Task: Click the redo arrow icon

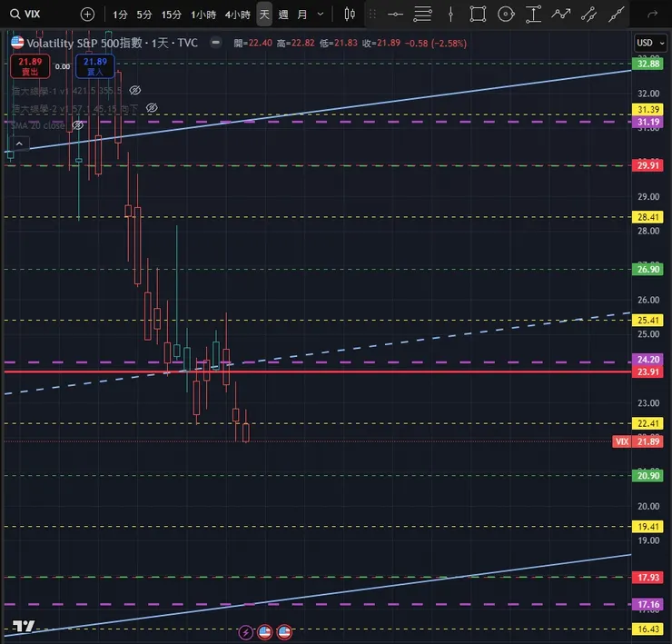Action: (x=653, y=15)
